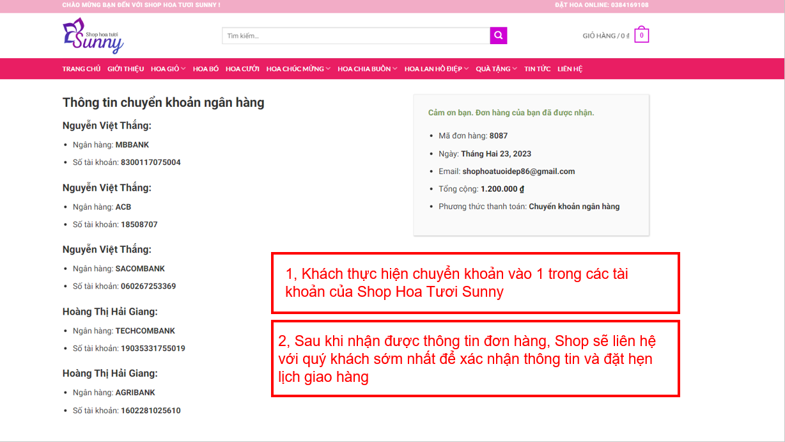Click payment method Chuyển khoản ngân hàng
Image resolution: width=785 pixels, height=442 pixels.
pyautogui.click(x=574, y=207)
